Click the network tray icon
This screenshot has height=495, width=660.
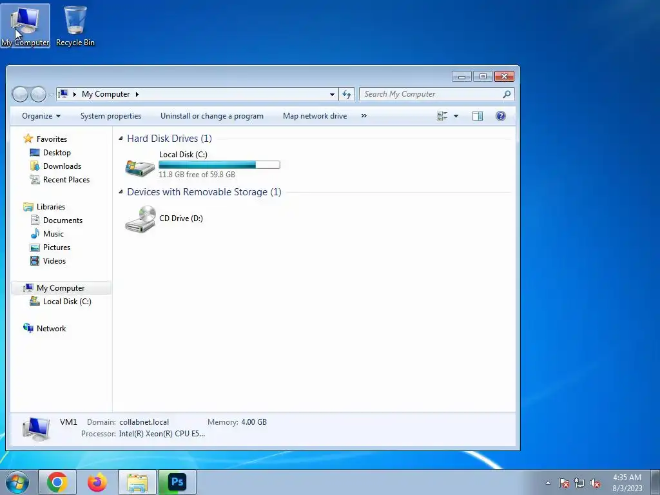click(x=579, y=483)
